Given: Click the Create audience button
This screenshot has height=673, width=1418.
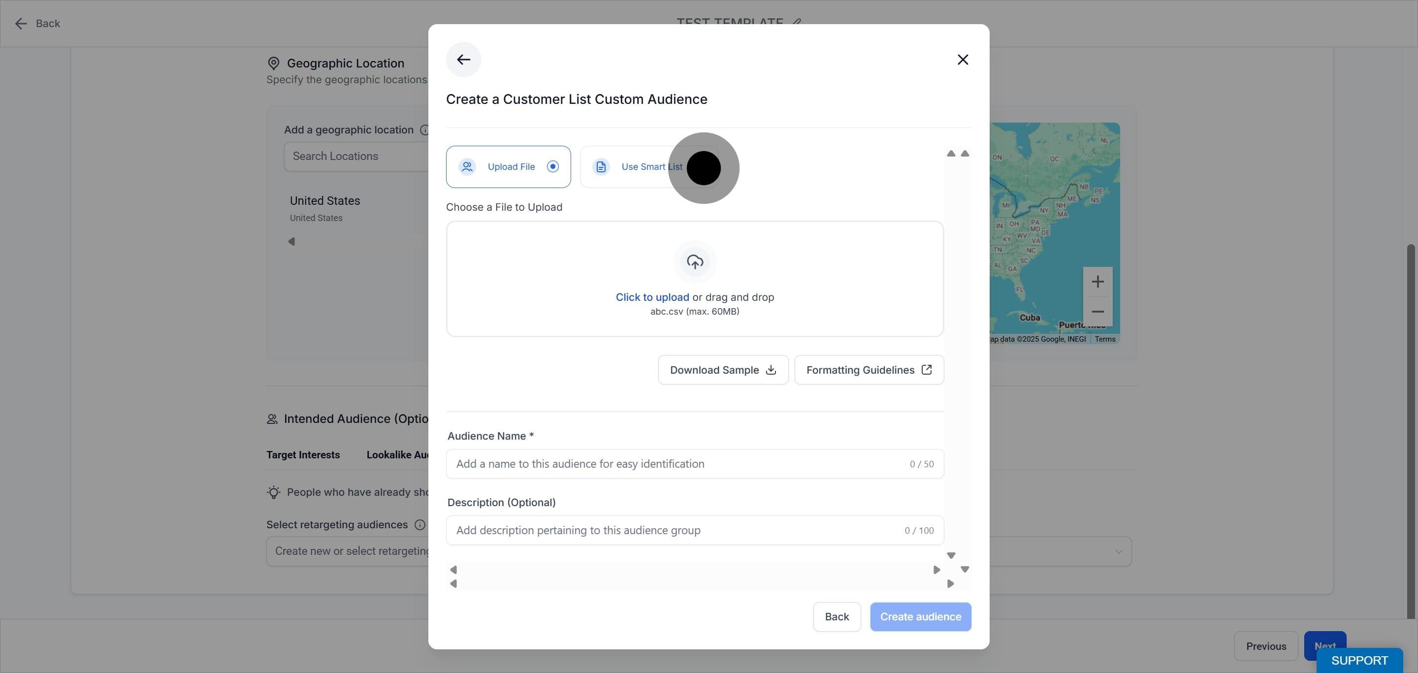Looking at the screenshot, I should pyautogui.click(x=920, y=617).
